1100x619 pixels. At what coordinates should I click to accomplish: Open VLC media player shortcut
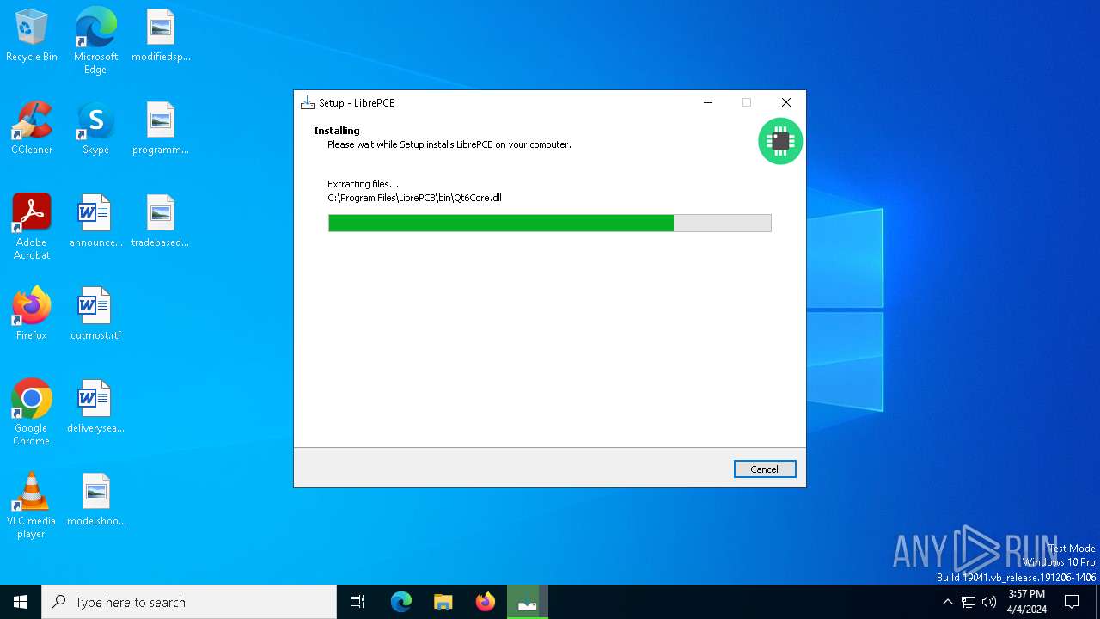coord(32,506)
